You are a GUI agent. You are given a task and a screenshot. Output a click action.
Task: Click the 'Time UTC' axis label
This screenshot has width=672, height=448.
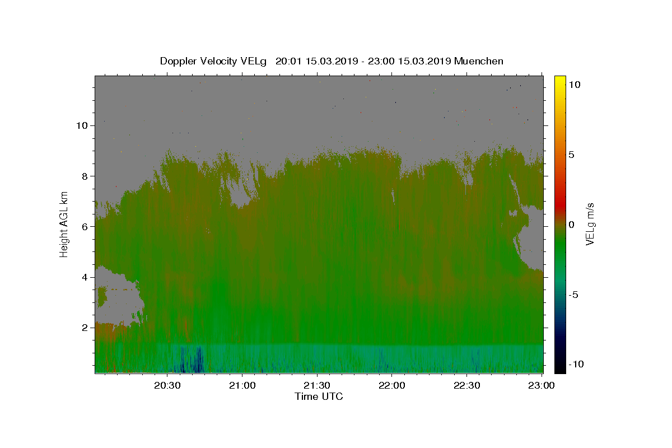point(319,396)
